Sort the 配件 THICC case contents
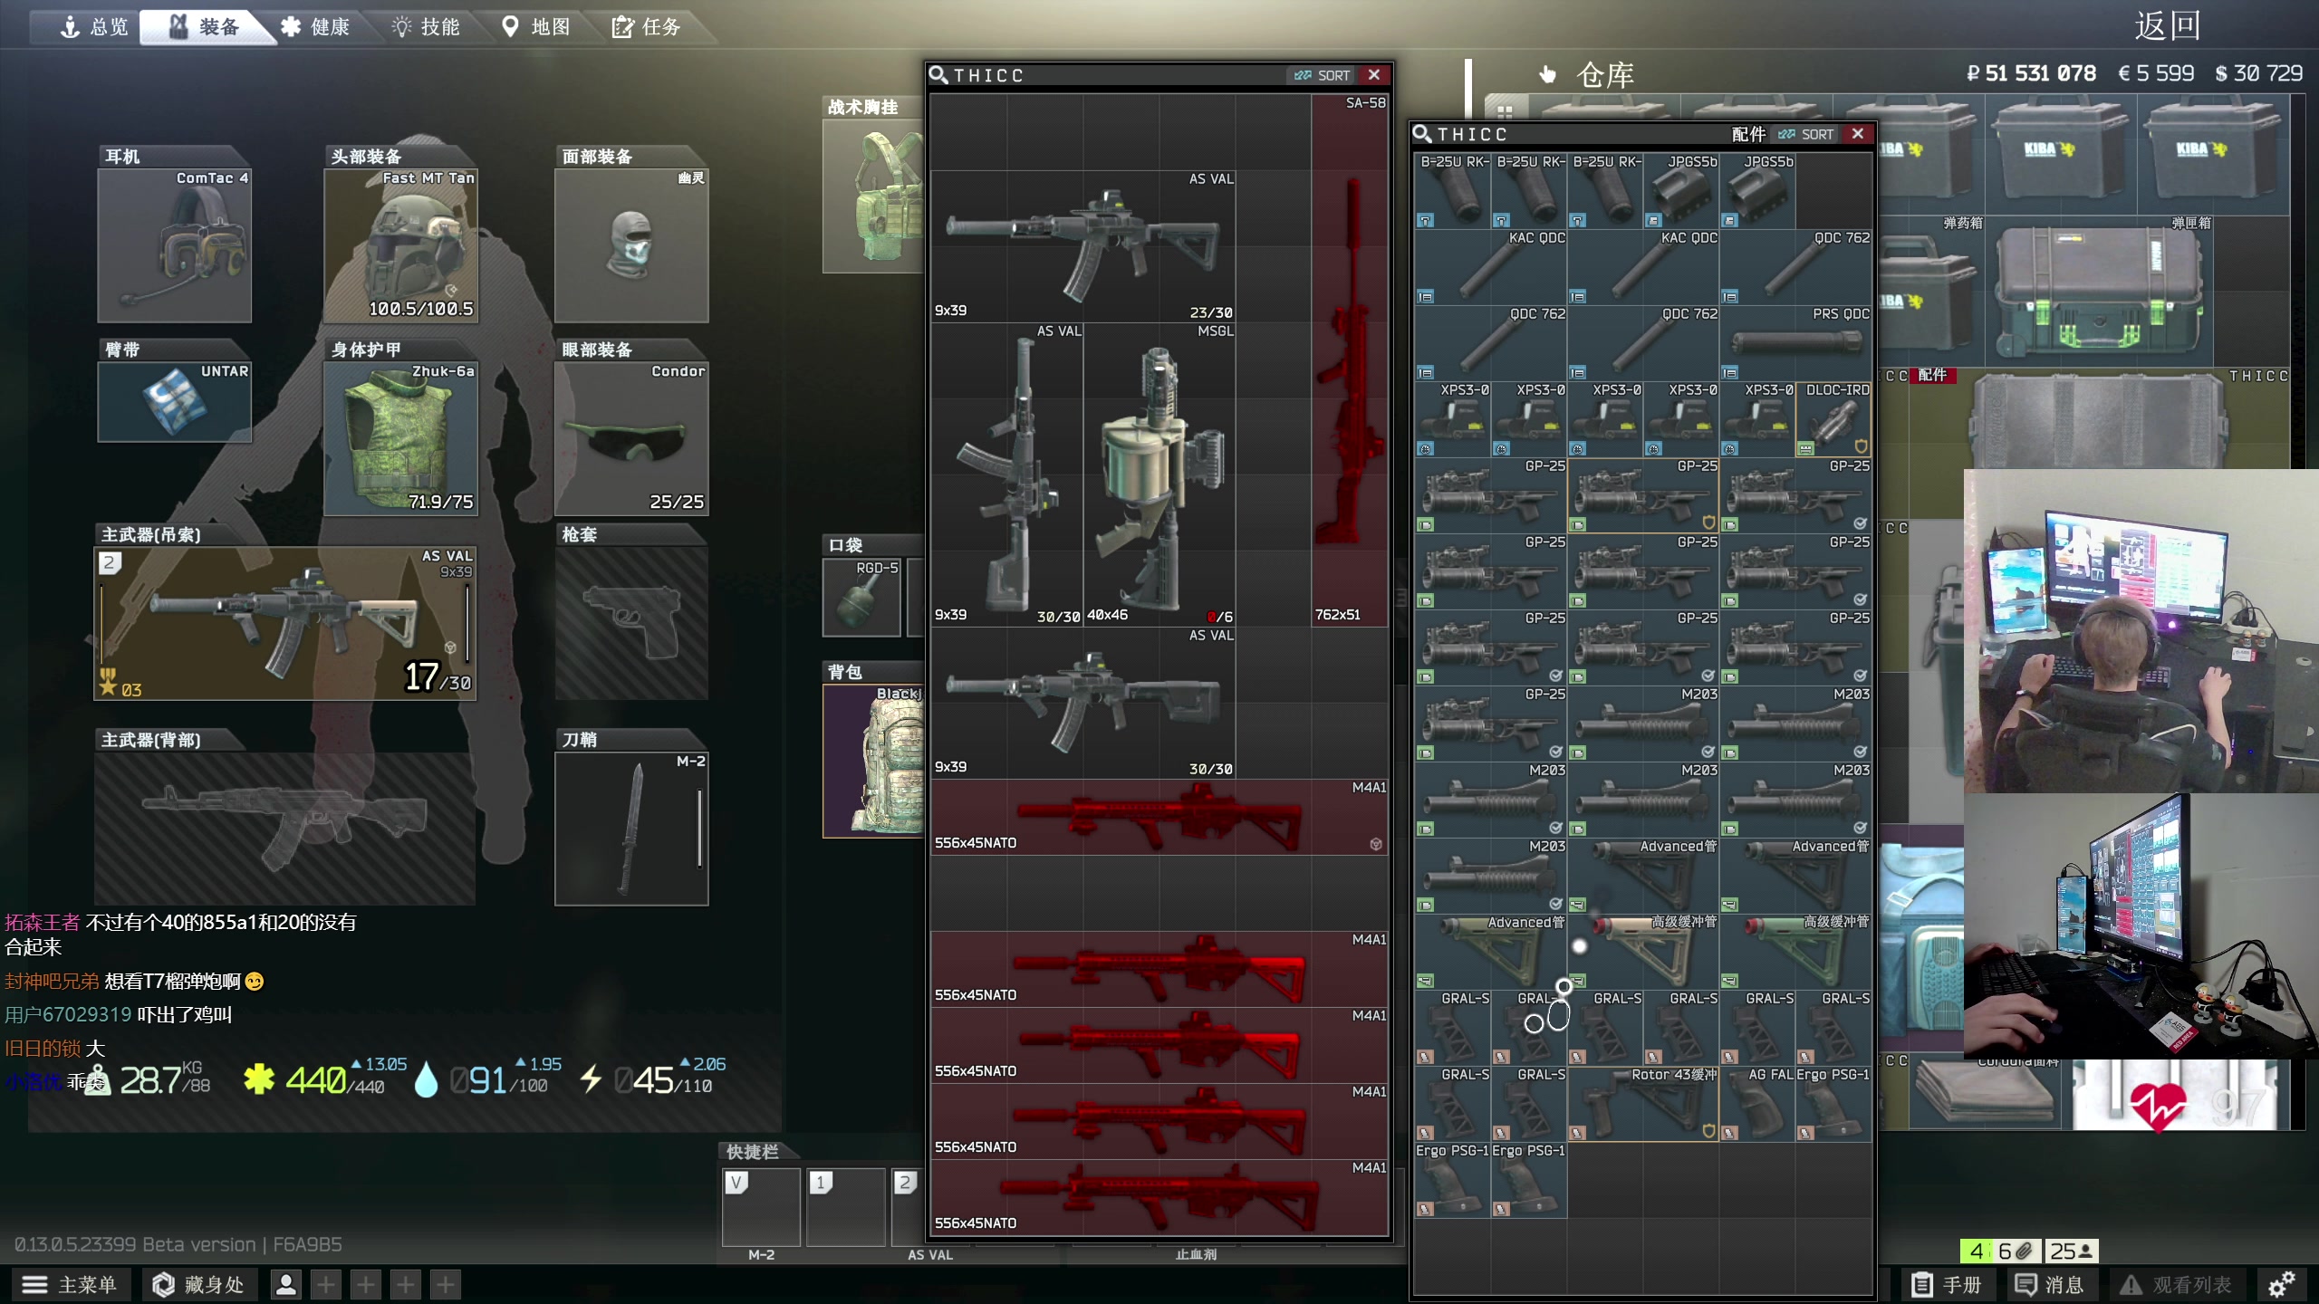This screenshot has height=1304, width=2319. pyautogui.click(x=1806, y=134)
